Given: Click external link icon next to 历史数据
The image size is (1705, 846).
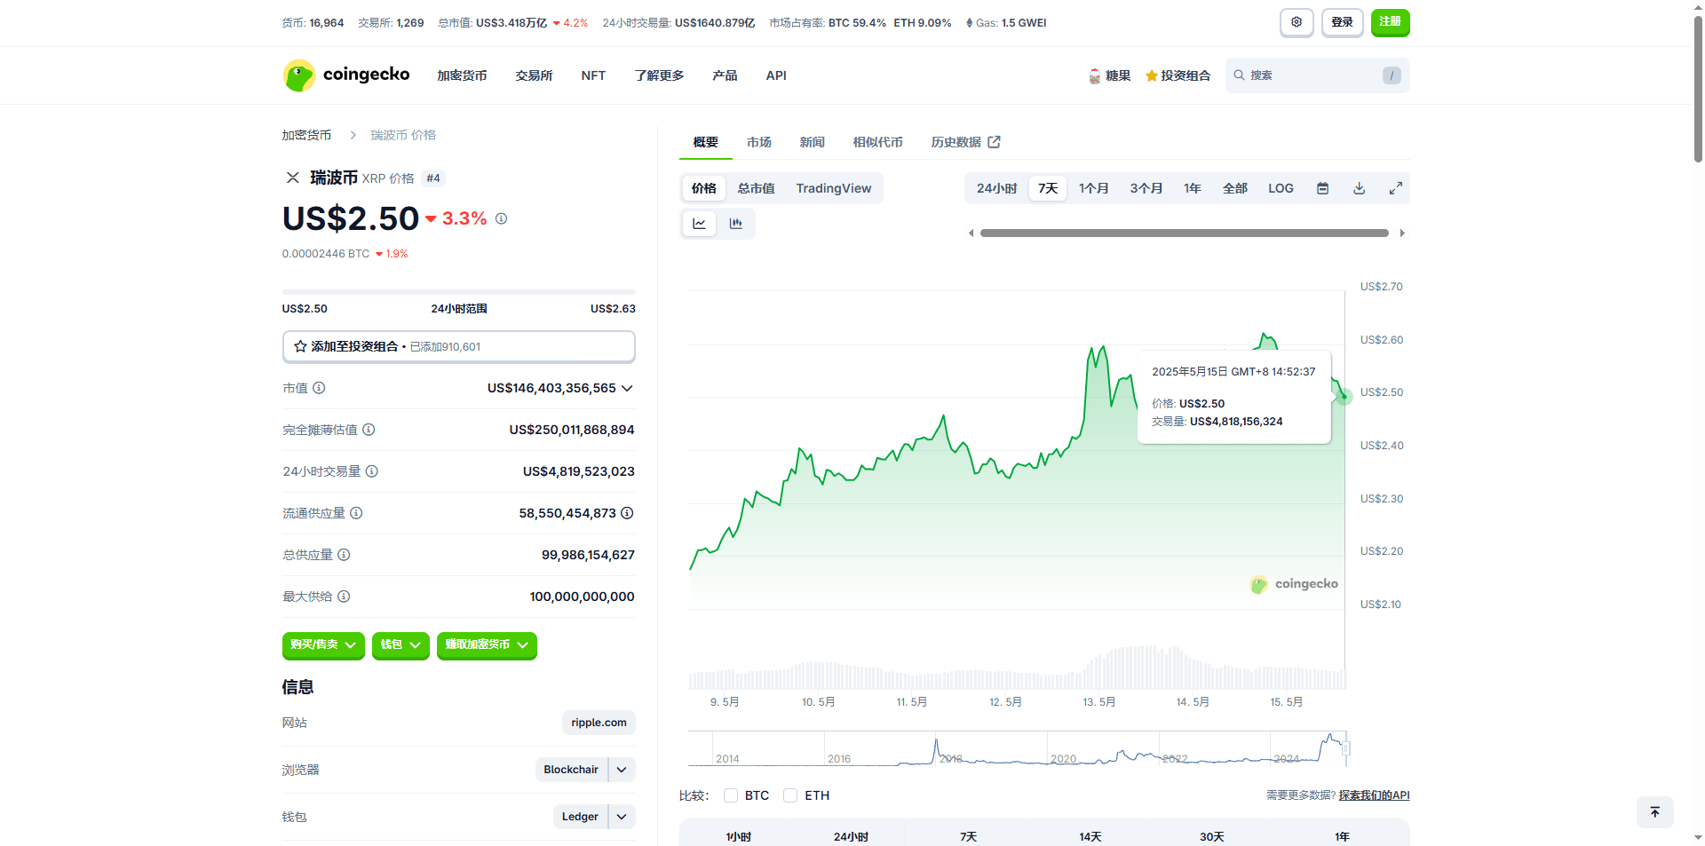Looking at the screenshot, I should tap(994, 142).
